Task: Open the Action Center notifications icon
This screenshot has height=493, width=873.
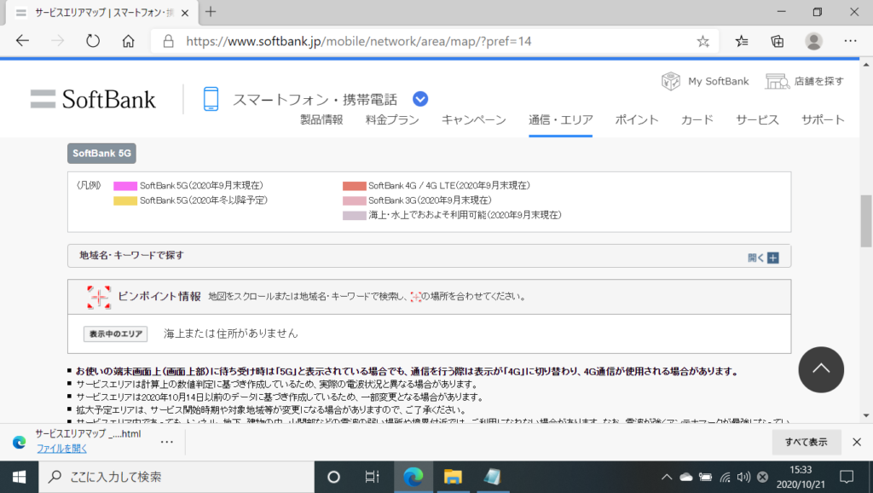Action: tap(847, 477)
